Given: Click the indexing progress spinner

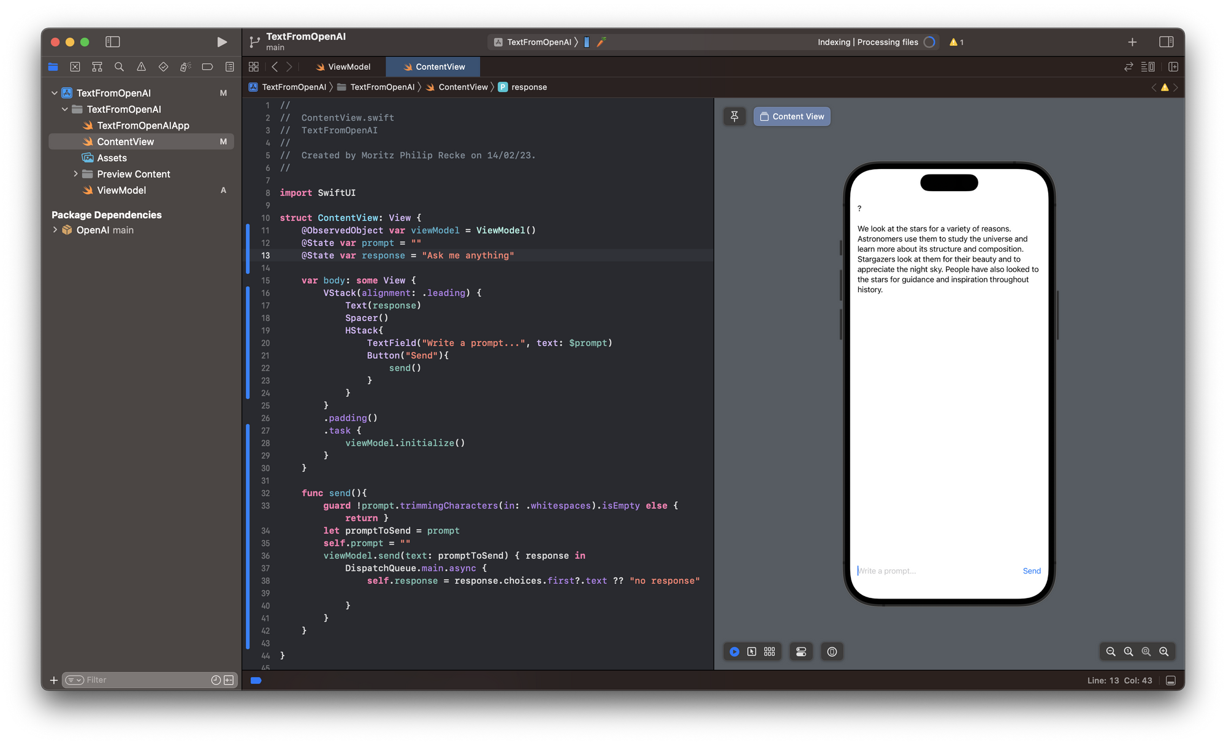Looking at the screenshot, I should [929, 42].
